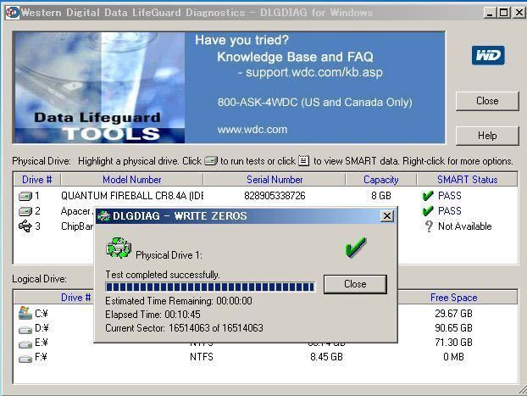Image resolution: width=527 pixels, height=396 pixels.
Task: Sort by physical Drive # column header
Action: tap(37, 180)
